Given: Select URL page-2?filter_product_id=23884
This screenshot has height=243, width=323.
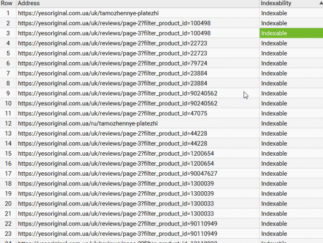Looking at the screenshot, I should (x=112, y=74).
